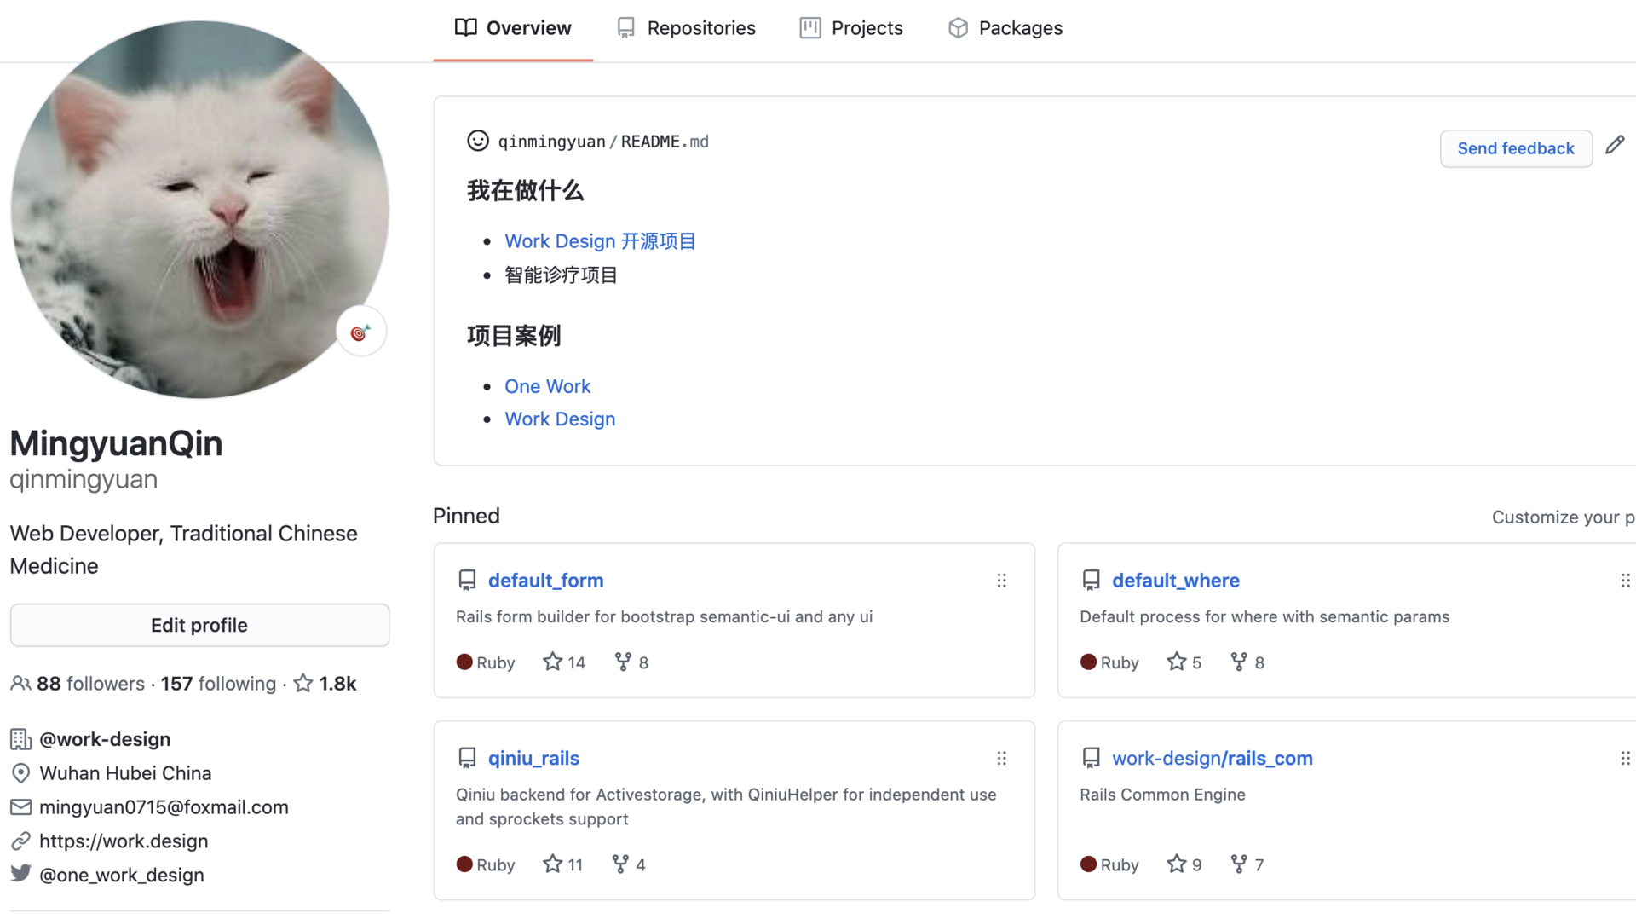Click the mingyuan0715@foxmail.com email link
The image size is (1636, 919).
[164, 807]
